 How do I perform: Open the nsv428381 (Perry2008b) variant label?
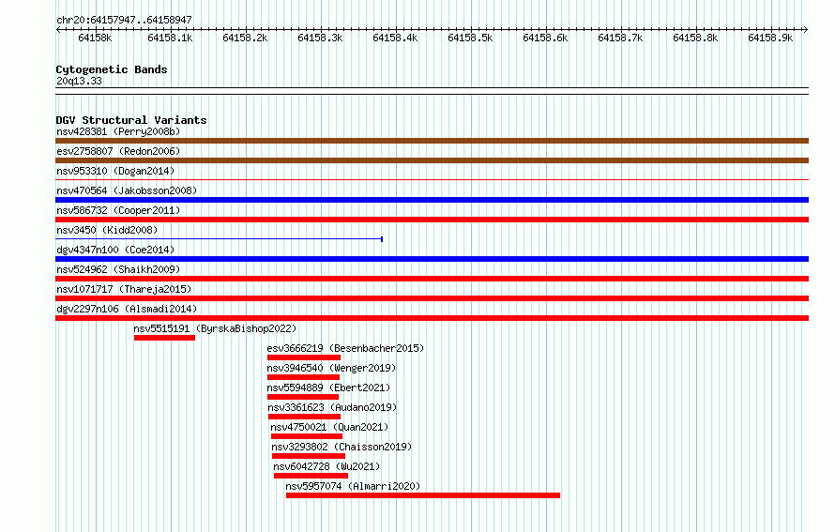(118, 131)
